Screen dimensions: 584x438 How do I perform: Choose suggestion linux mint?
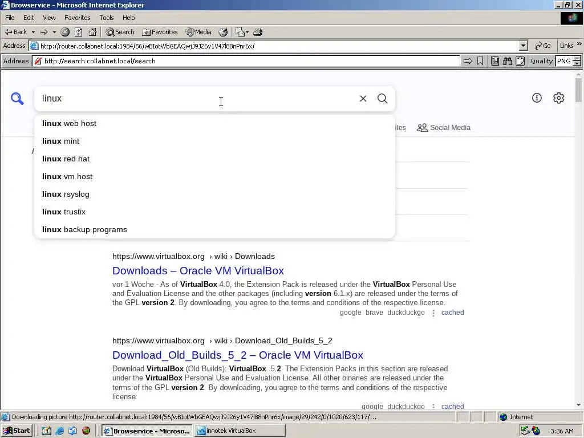[x=214, y=141]
